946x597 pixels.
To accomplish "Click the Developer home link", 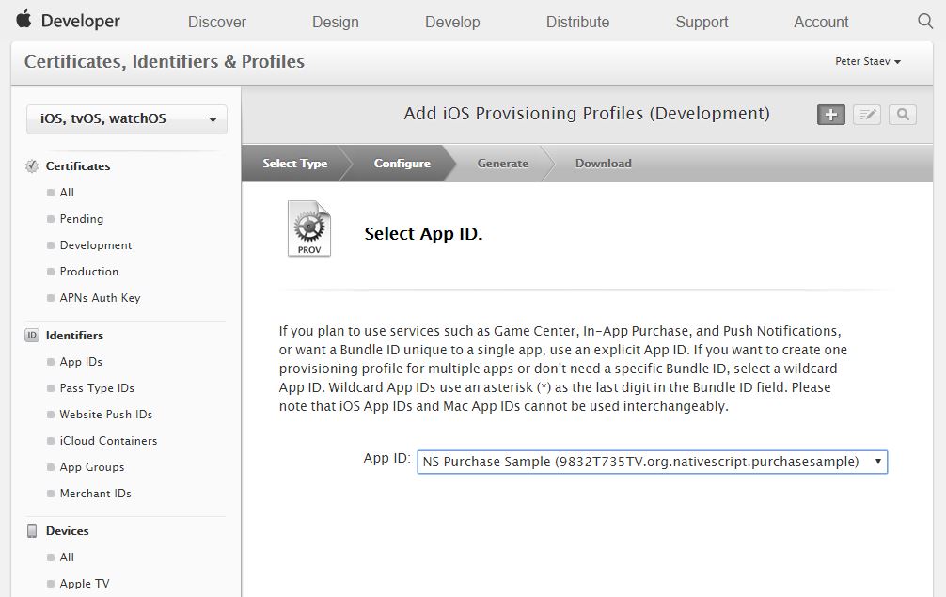I will click(x=81, y=21).
